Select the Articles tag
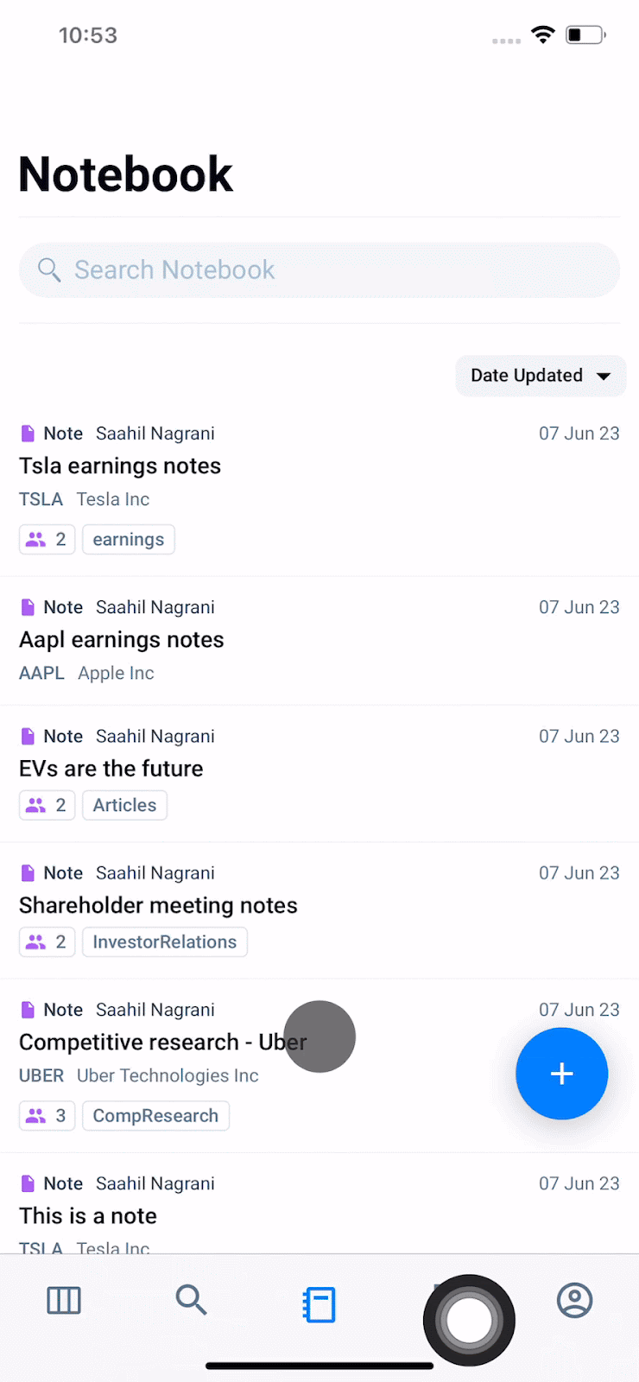Image resolution: width=639 pixels, height=1382 pixels. pos(124,805)
